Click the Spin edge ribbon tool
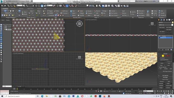 (103, 13)
